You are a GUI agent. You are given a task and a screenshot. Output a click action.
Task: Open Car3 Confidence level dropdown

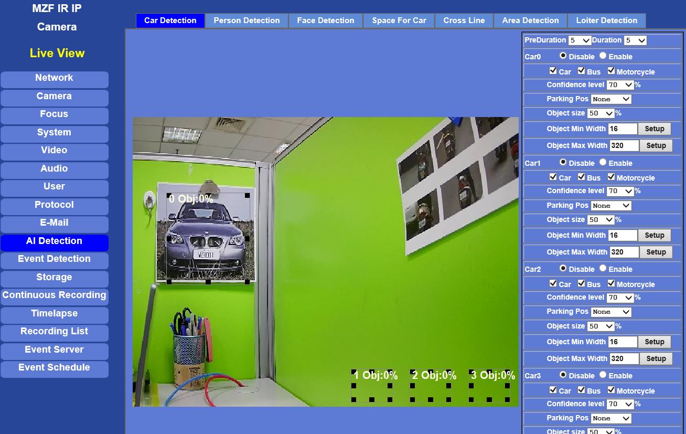(x=620, y=404)
